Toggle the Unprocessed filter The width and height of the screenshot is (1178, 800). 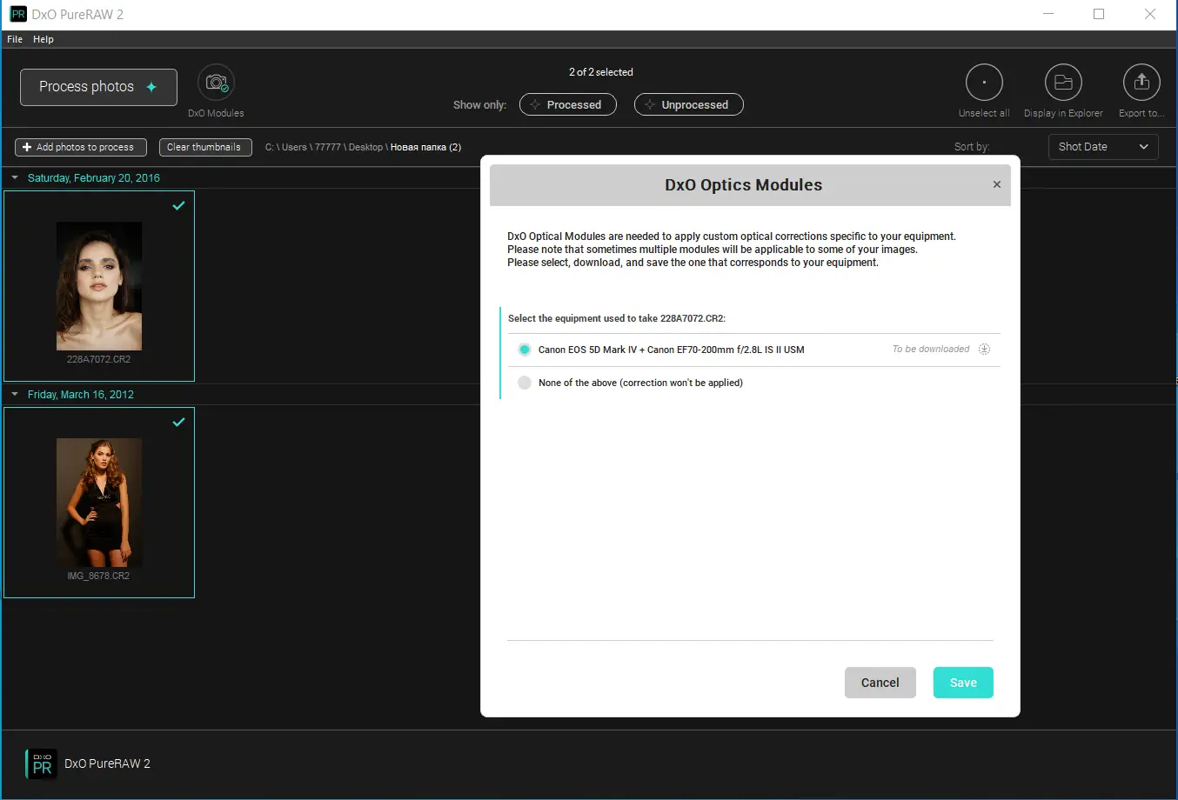tap(689, 104)
